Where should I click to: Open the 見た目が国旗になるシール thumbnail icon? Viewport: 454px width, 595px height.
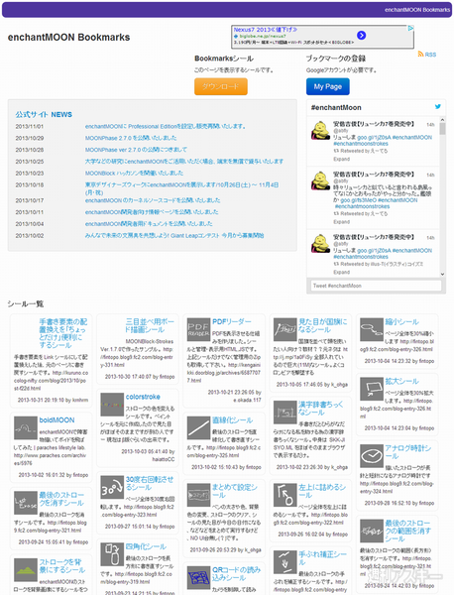(x=284, y=329)
